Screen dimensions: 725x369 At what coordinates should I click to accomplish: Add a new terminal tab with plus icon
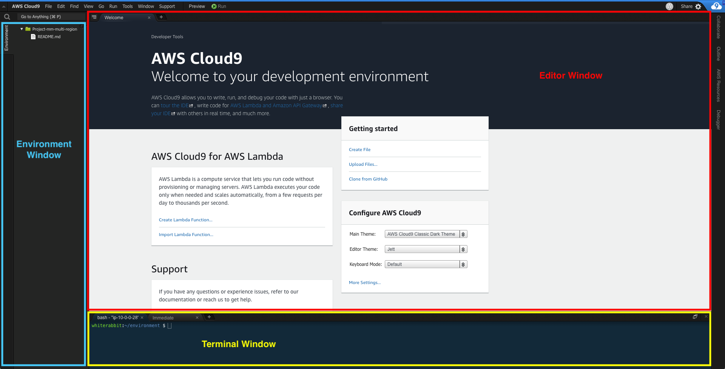tap(209, 317)
